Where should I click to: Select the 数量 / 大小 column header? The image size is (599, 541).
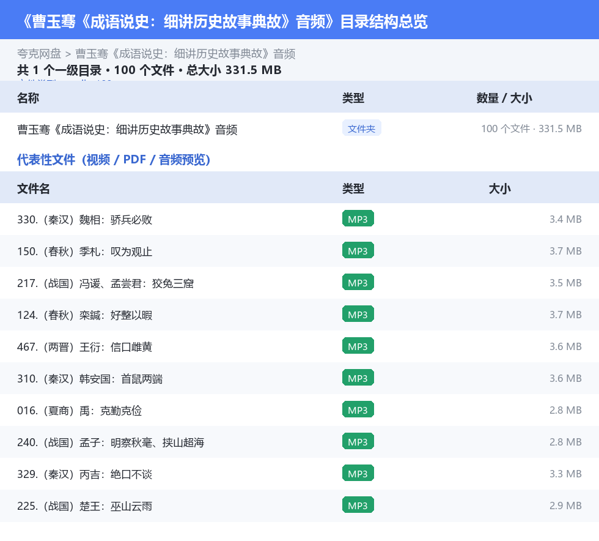pos(504,98)
